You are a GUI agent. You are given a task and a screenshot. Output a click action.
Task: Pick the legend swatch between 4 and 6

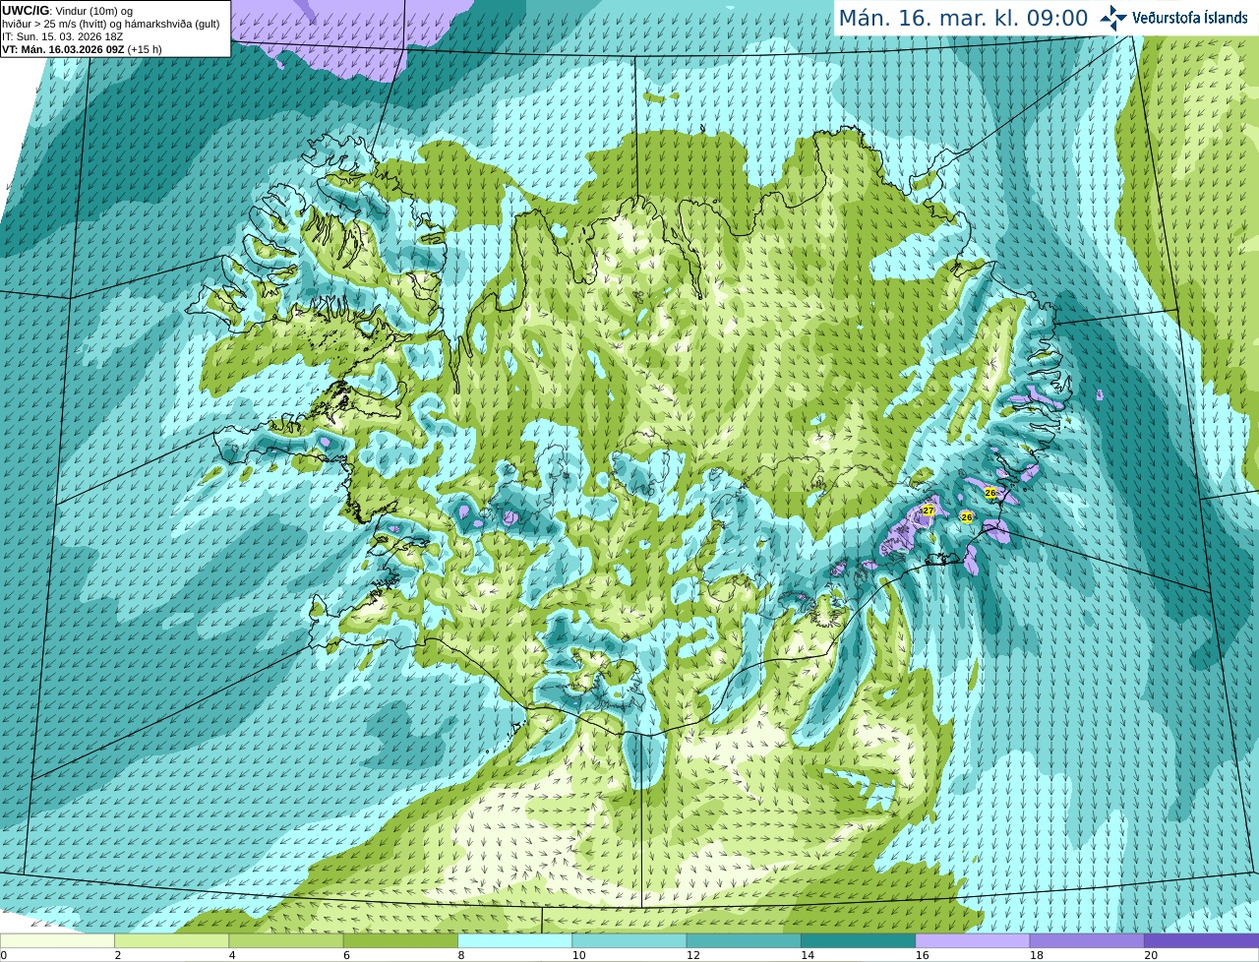point(286,940)
